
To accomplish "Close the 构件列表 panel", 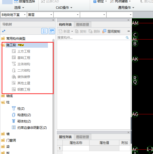I will (128, 20).
